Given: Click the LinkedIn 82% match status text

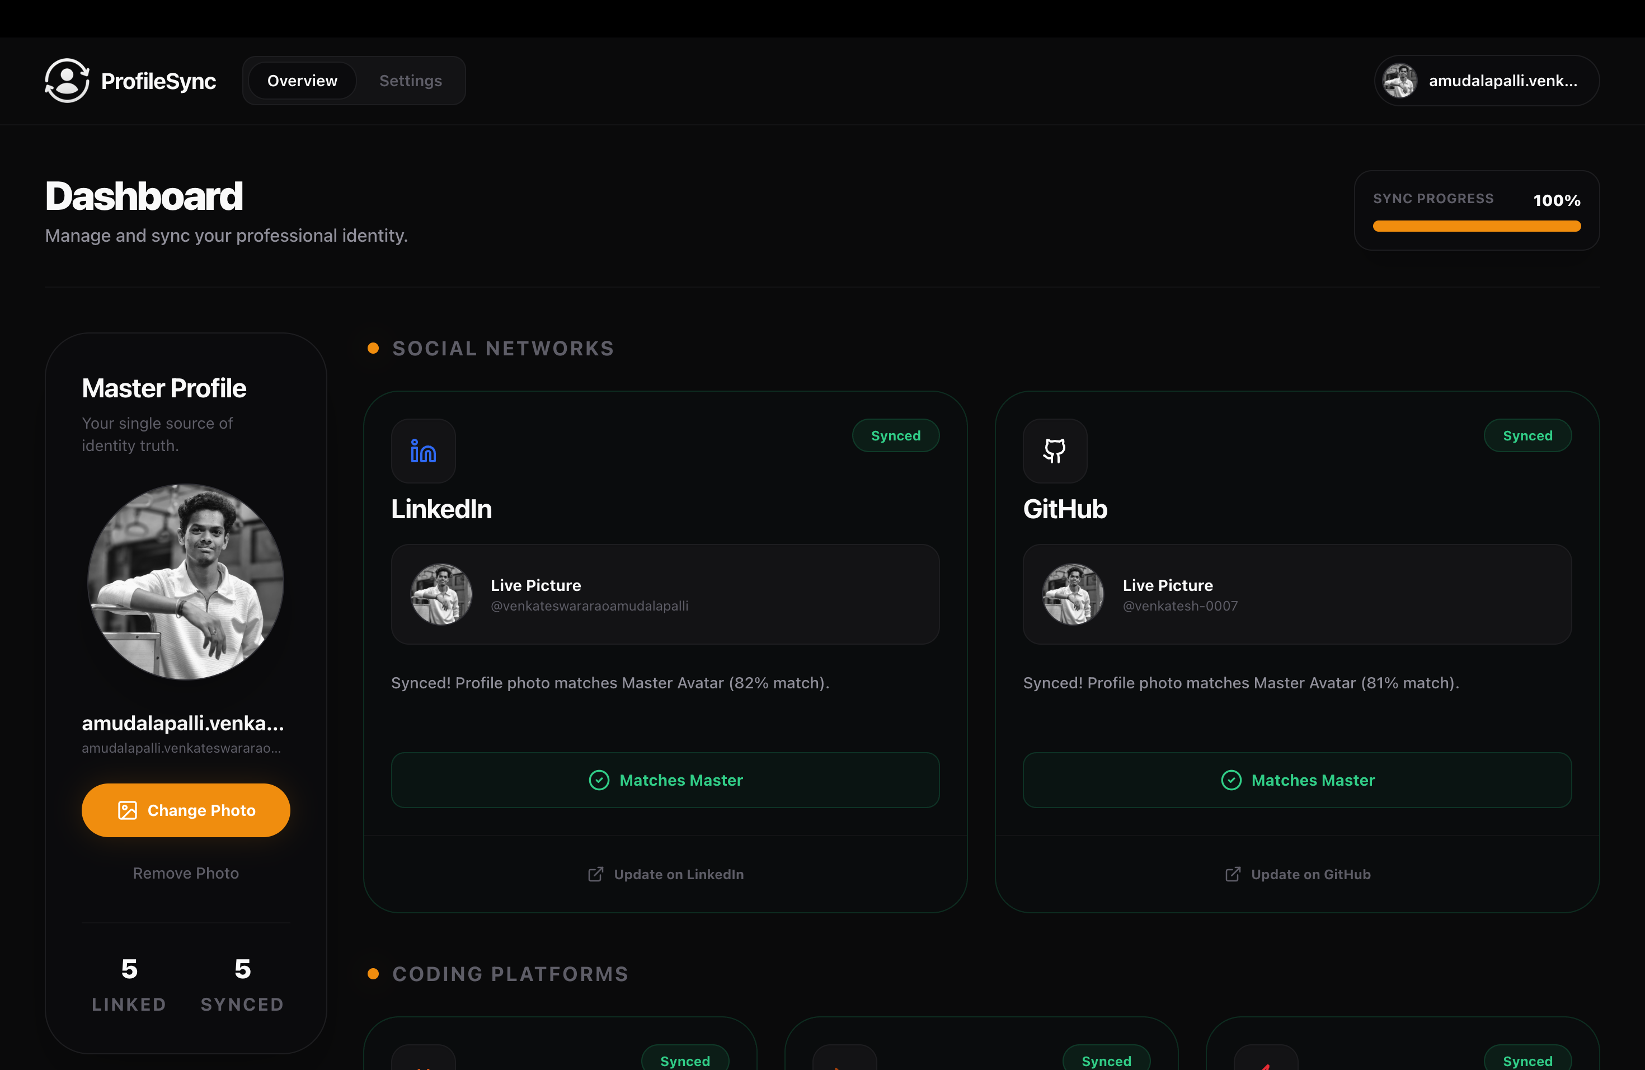Looking at the screenshot, I should coord(610,683).
